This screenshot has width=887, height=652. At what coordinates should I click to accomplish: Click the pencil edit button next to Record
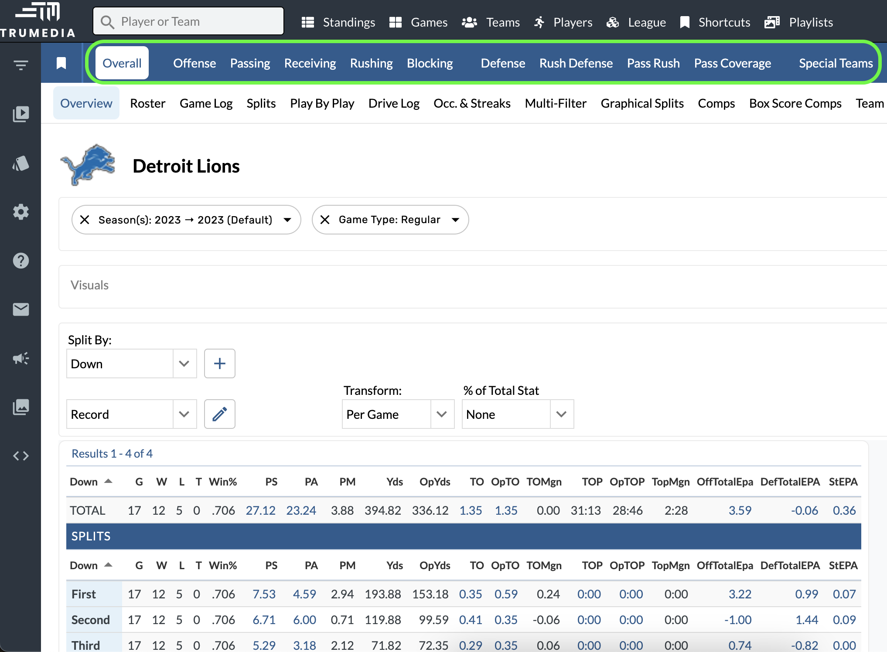[x=219, y=414]
